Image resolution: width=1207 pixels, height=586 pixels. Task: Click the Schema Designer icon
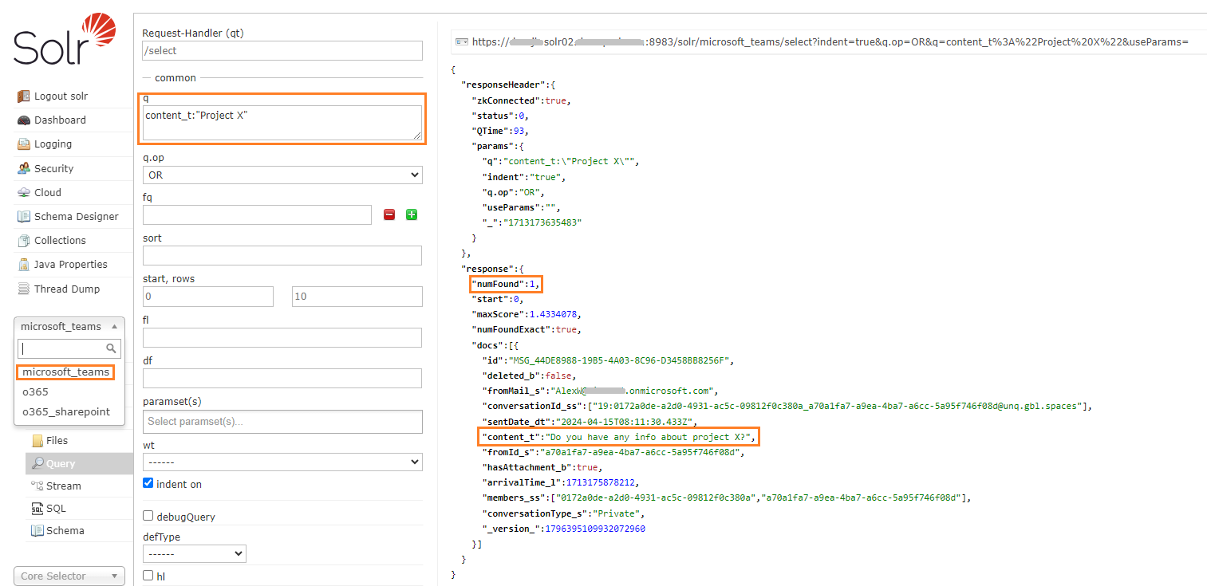tap(23, 217)
